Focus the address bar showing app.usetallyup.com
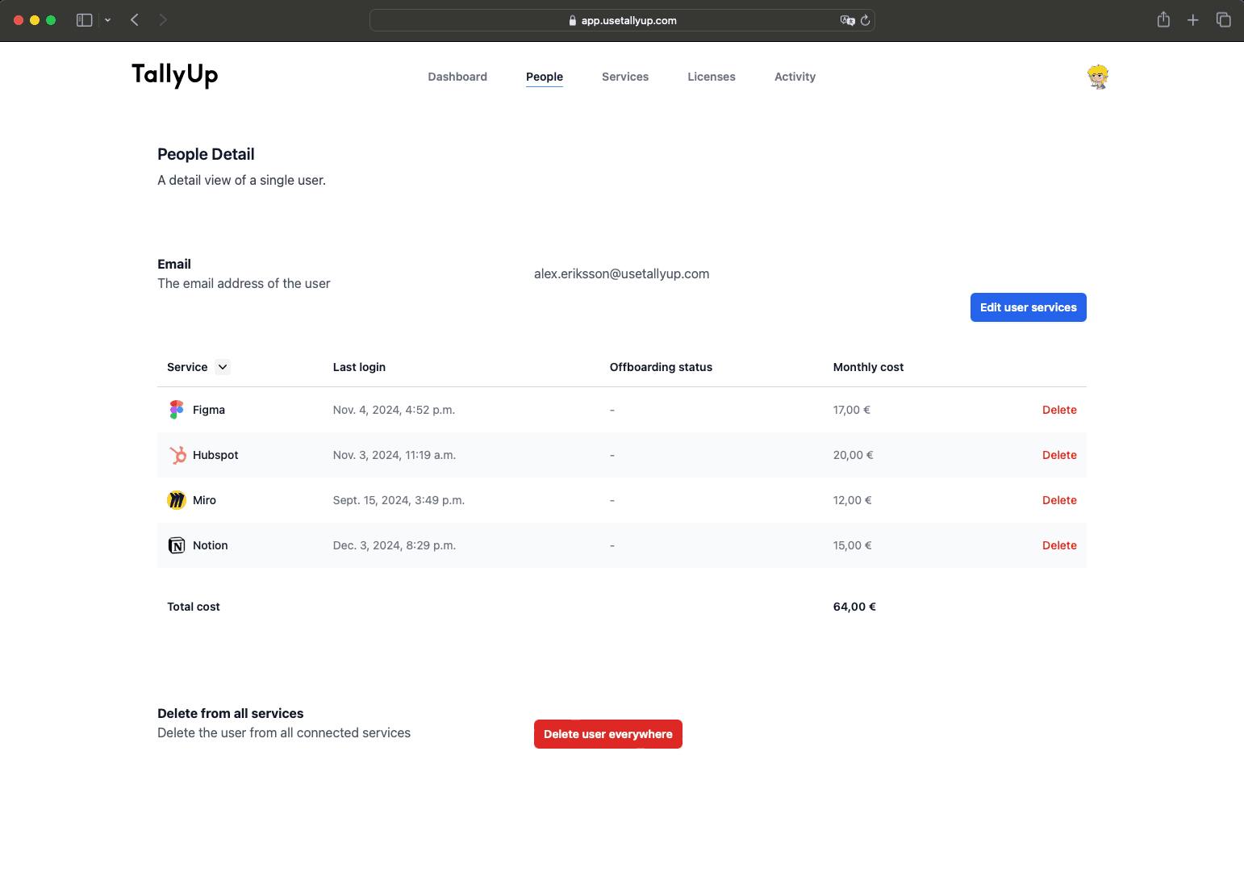1244x893 pixels. click(x=621, y=21)
